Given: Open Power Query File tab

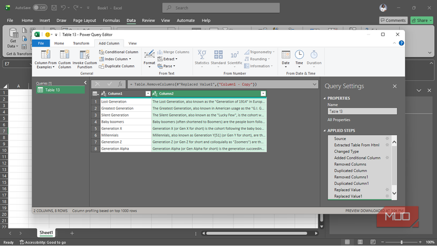Looking at the screenshot, I should click(41, 43).
